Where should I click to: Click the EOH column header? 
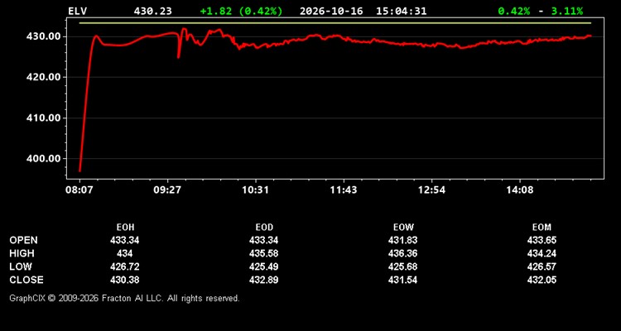[x=125, y=228]
